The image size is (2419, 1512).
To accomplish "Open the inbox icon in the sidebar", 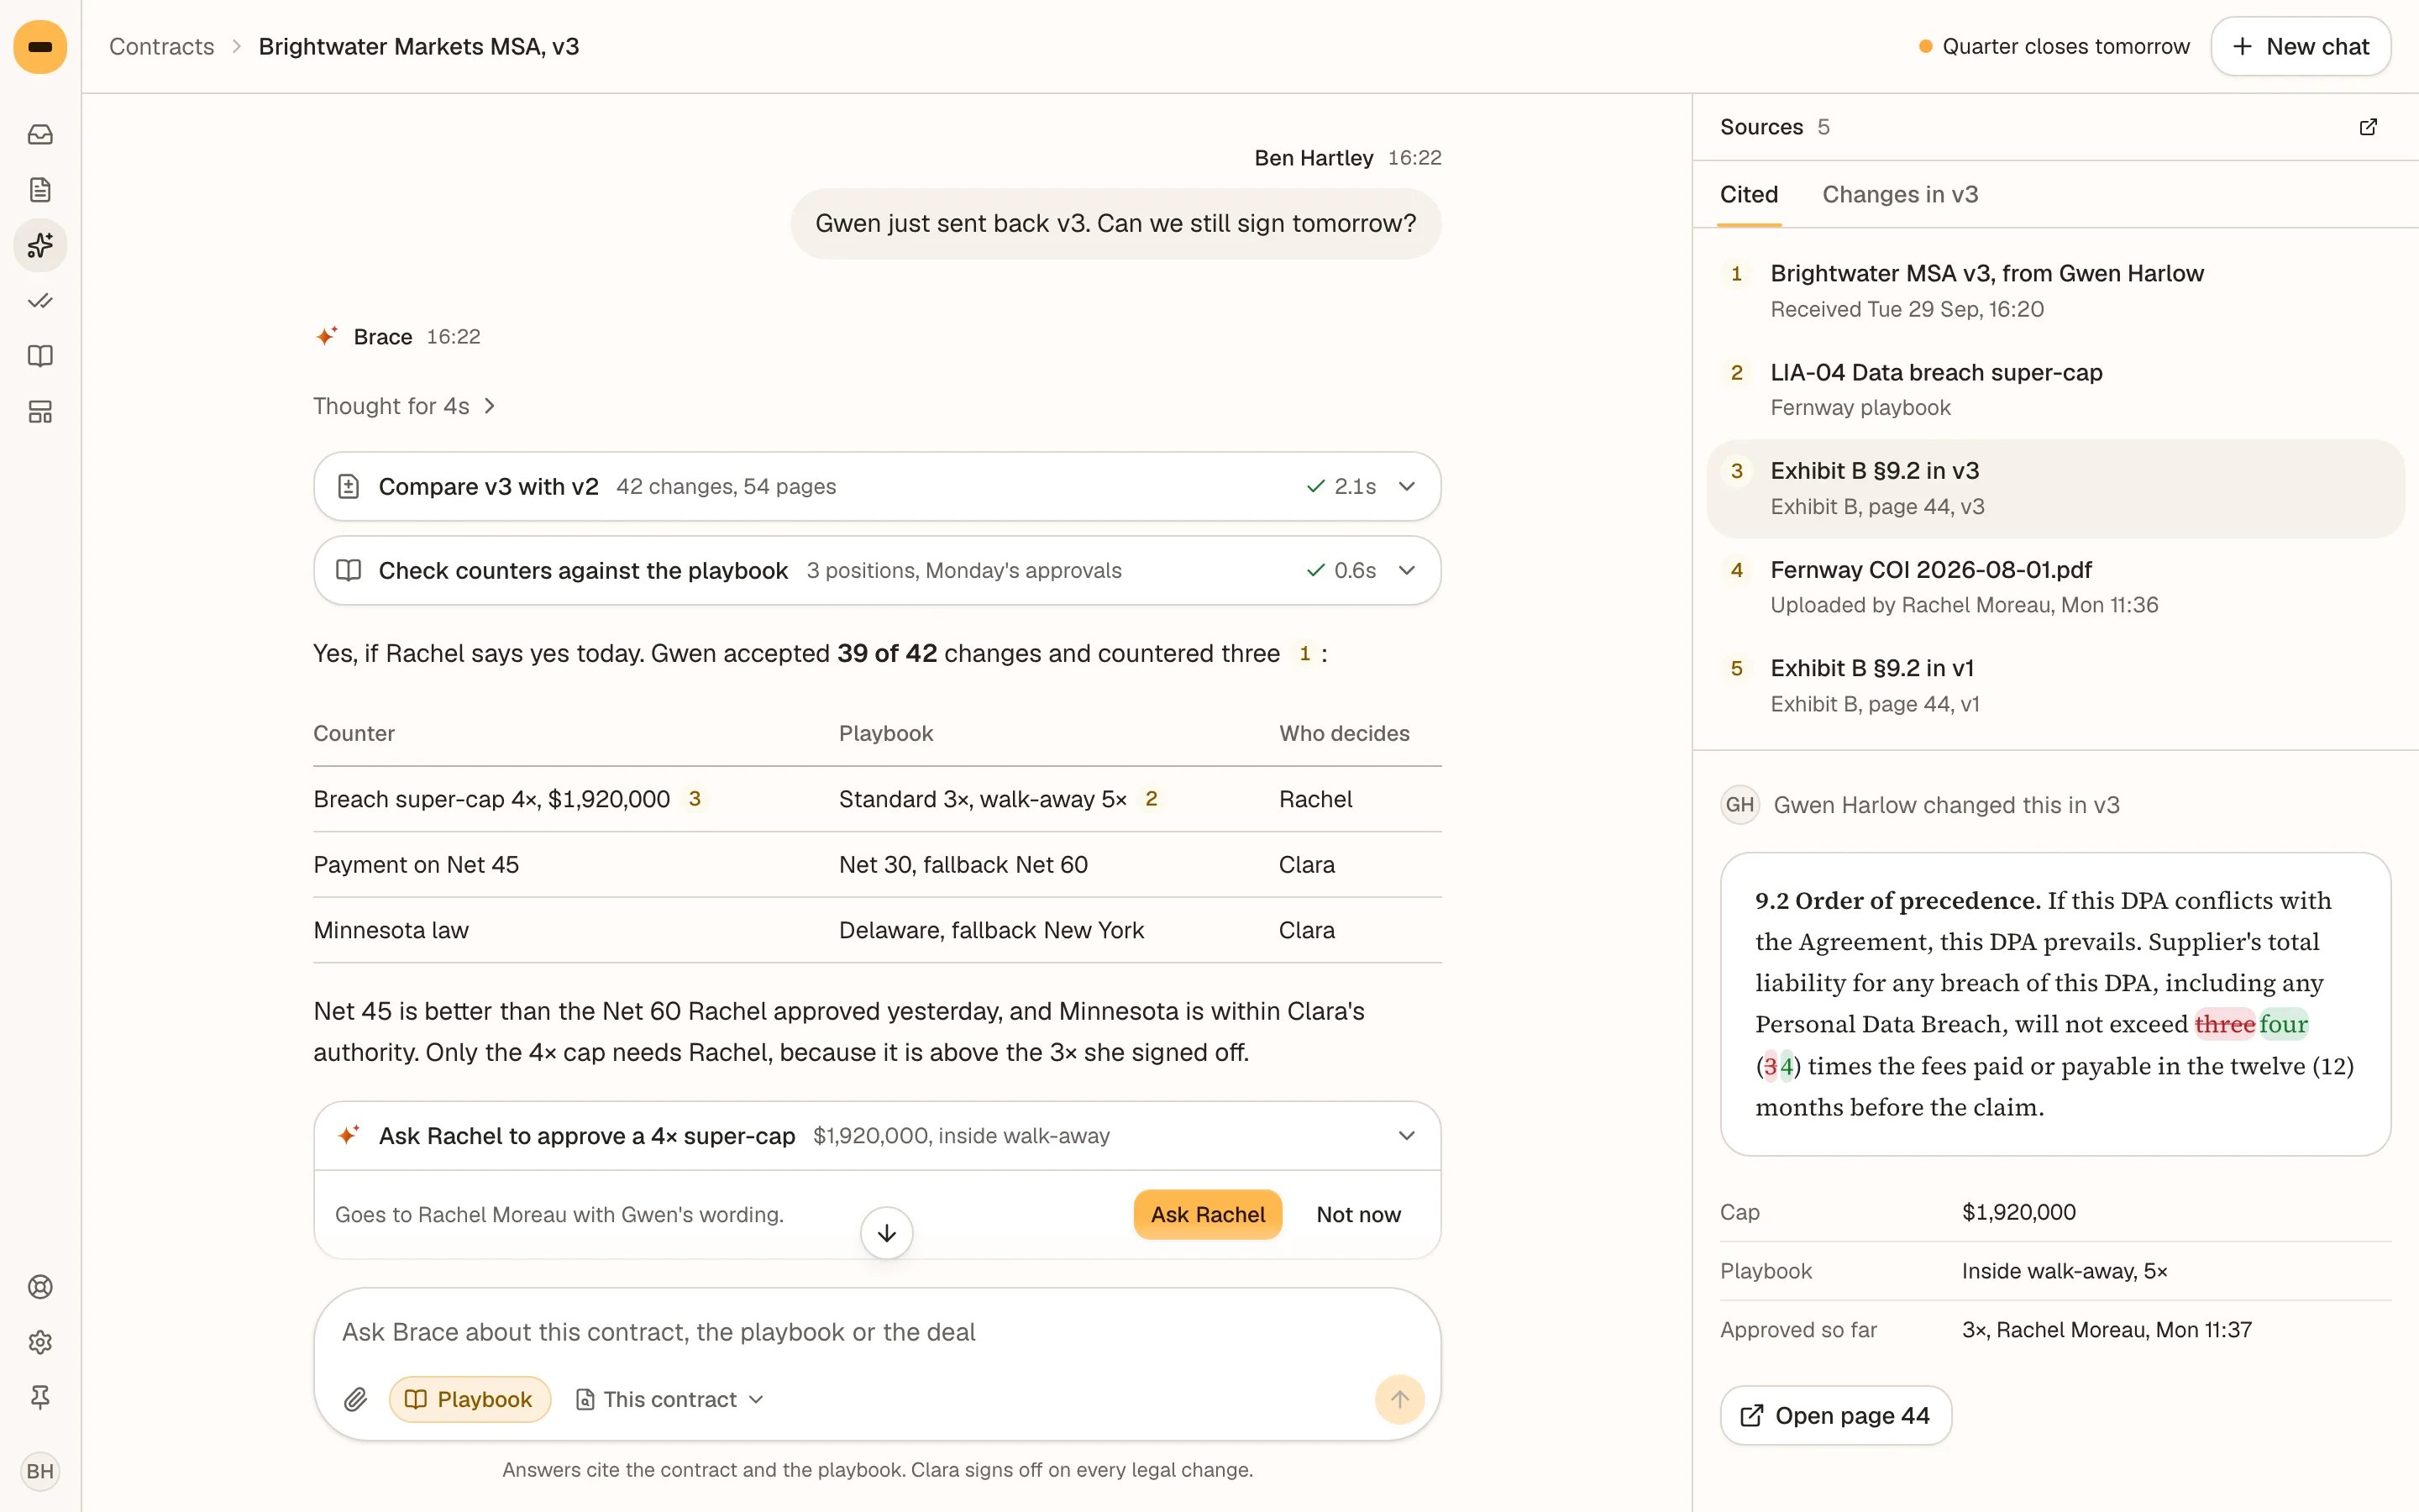I will coord(40,134).
